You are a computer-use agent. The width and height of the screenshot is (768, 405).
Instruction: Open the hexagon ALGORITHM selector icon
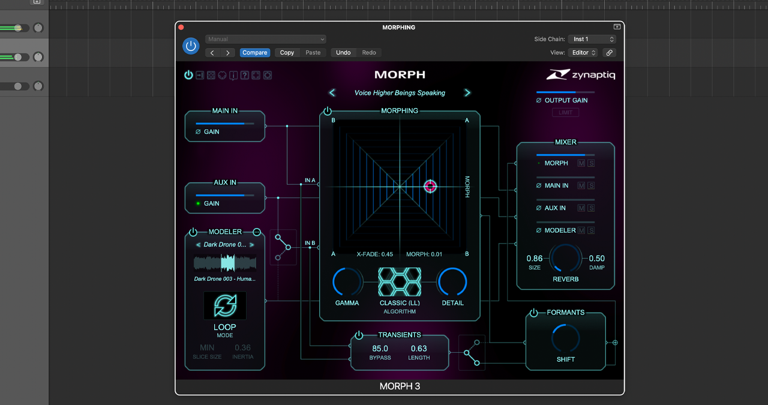click(x=400, y=282)
